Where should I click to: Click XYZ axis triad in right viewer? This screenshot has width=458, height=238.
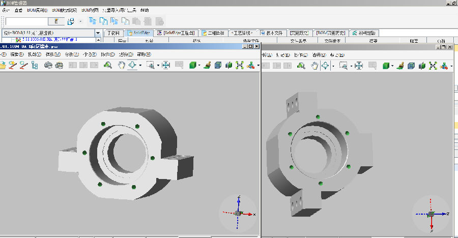432,215
